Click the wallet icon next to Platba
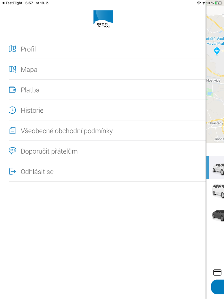Screen dimensions: 224x299 [x=12, y=90]
